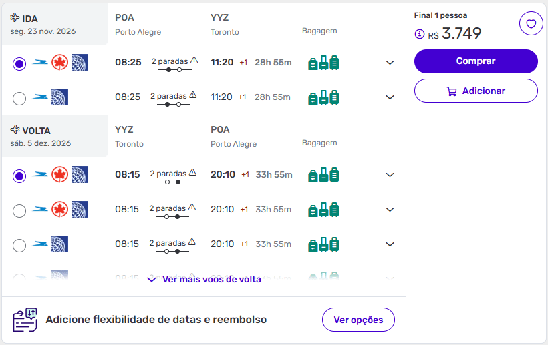548x345 pixels.
Task: Show more return flights
Action: (204, 279)
